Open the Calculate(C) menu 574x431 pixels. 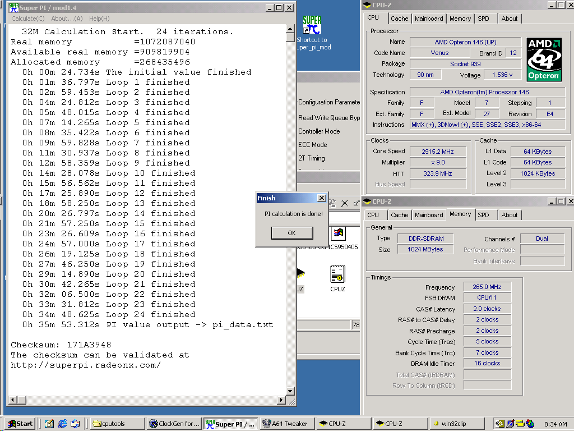[28, 19]
